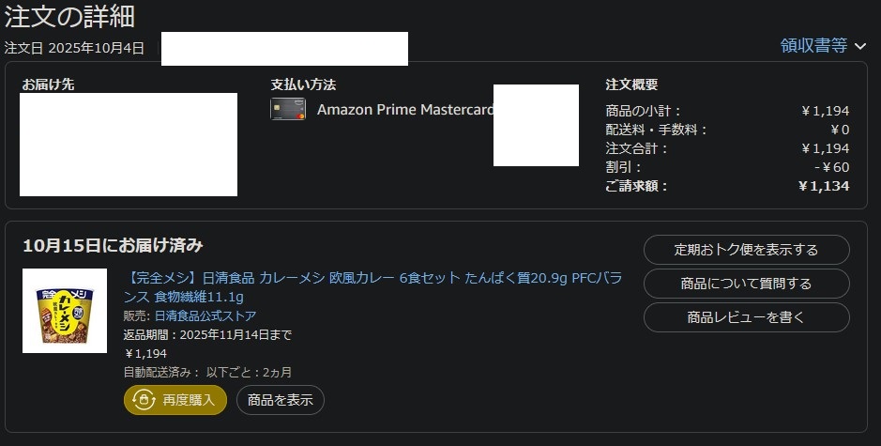Click the 返品期間 return deadline text
Image resolution: width=881 pixels, height=446 pixels.
tap(207, 335)
